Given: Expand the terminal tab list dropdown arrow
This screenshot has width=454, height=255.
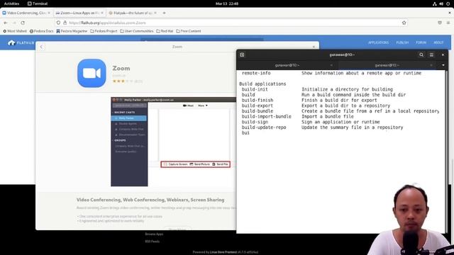Looking at the screenshot, I should pyautogui.click(x=443, y=65).
